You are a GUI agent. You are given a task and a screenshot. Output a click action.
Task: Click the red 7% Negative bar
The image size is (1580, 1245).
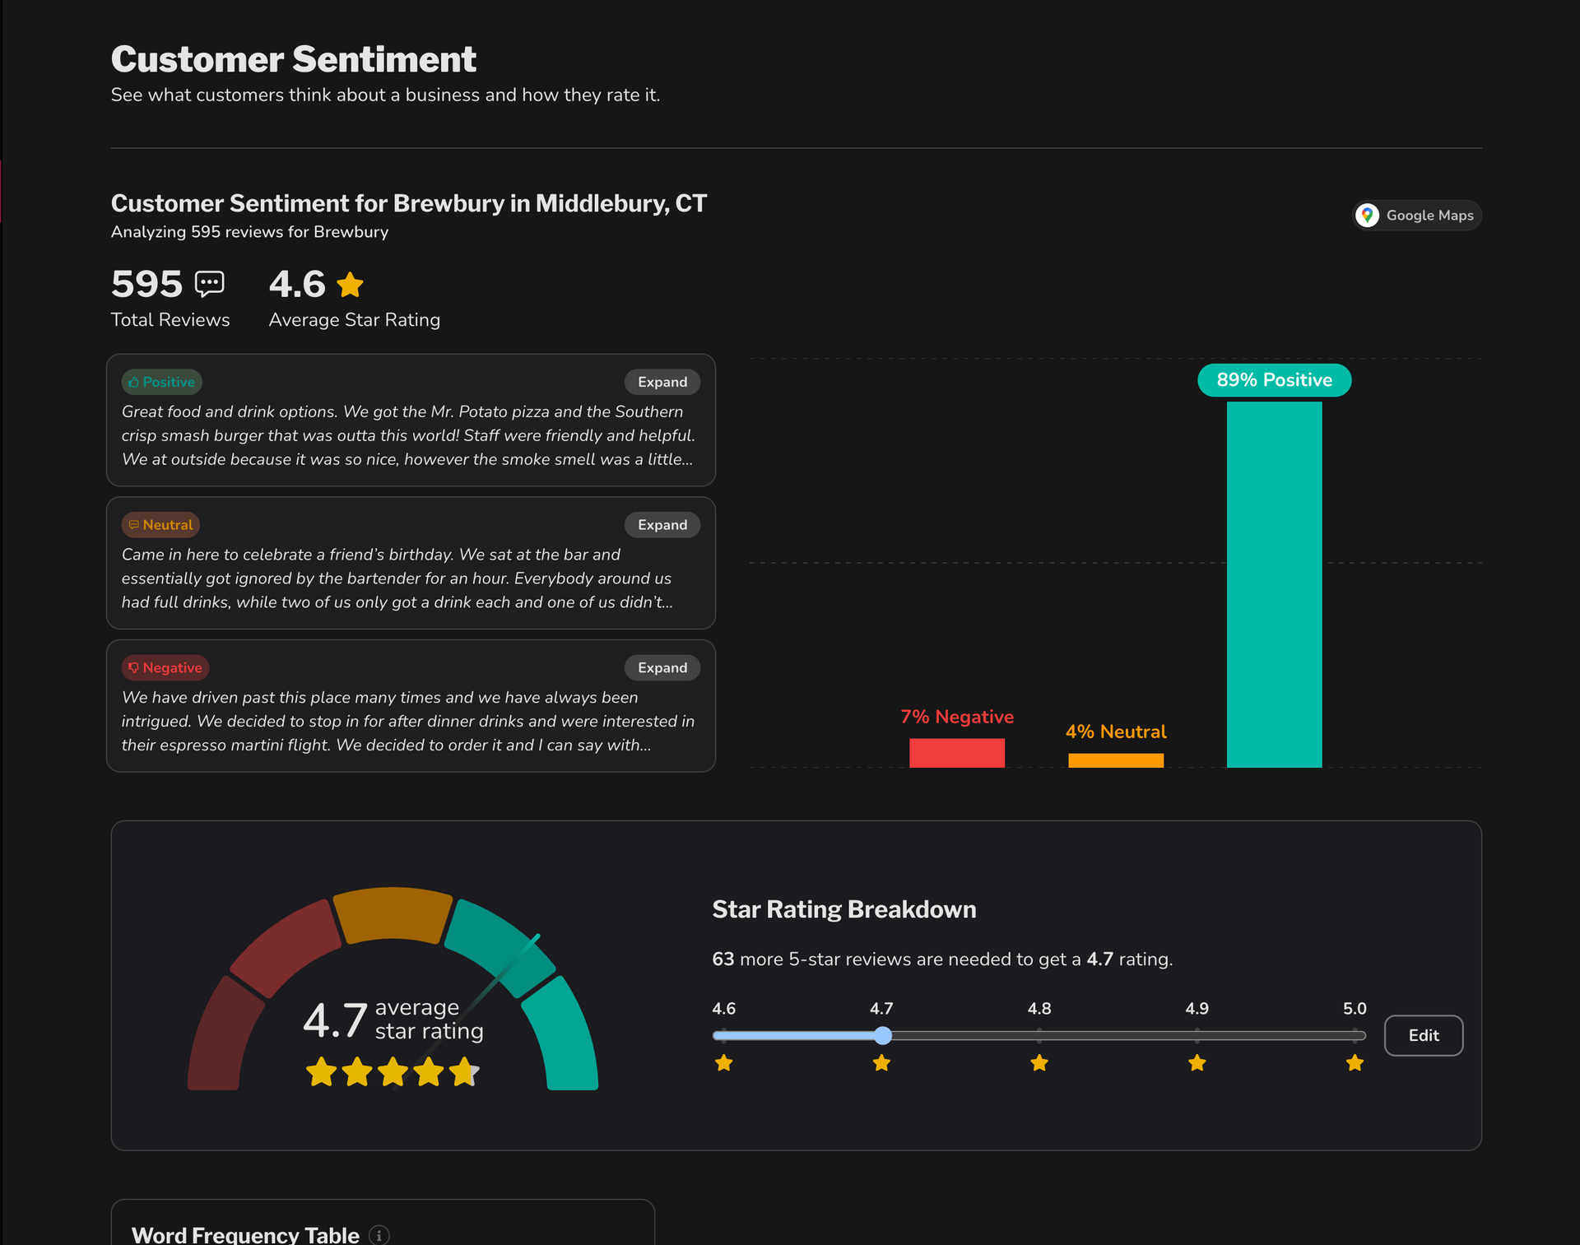pyautogui.click(x=957, y=753)
